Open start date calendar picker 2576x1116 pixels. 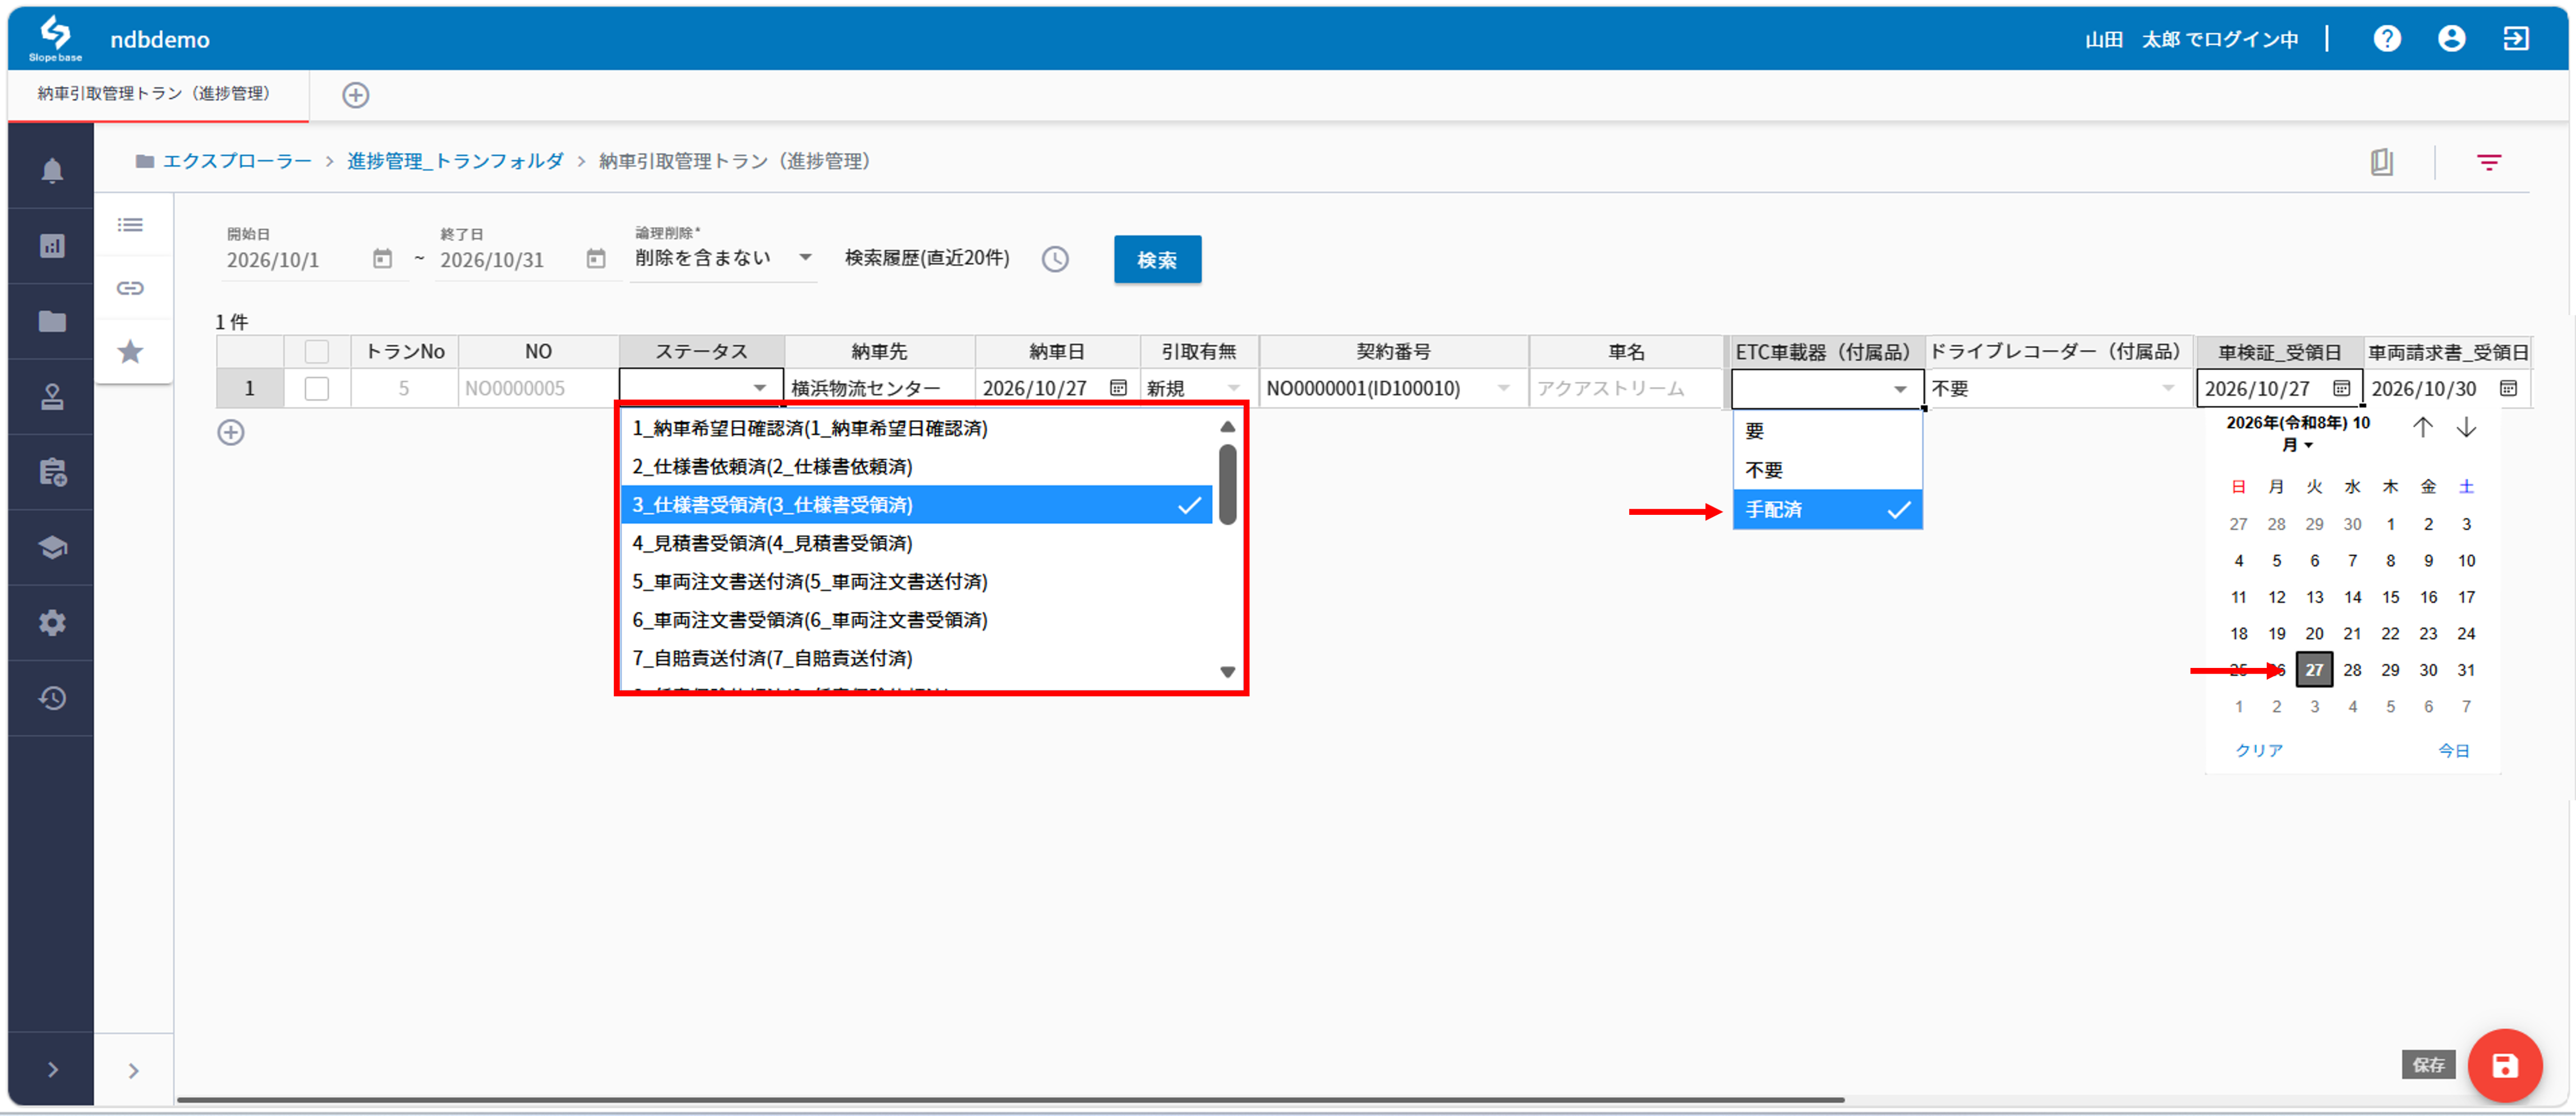pyautogui.click(x=382, y=259)
